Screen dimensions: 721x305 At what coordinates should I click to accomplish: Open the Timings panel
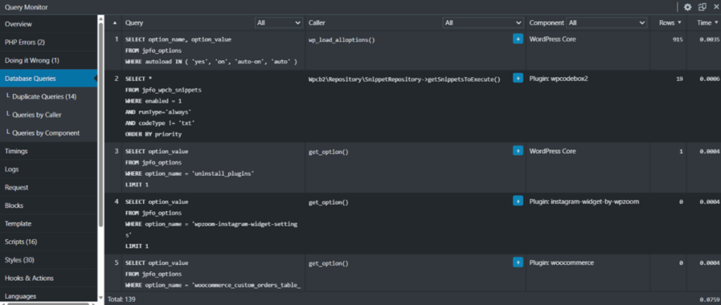pyautogui.click(x=49, y=151)
